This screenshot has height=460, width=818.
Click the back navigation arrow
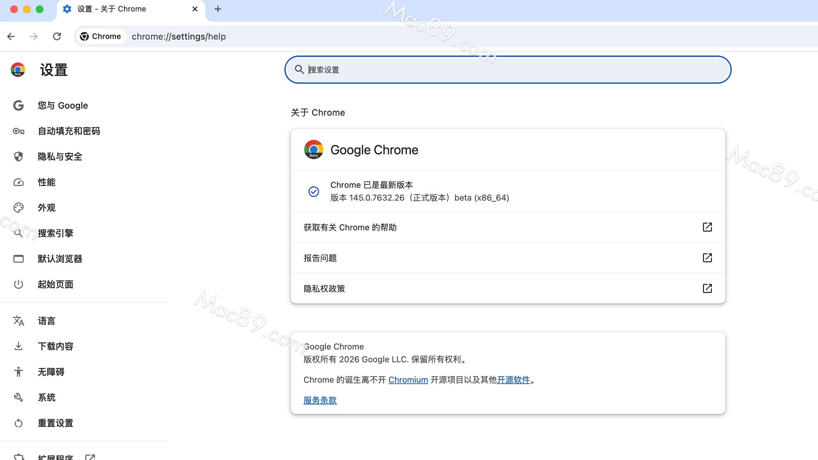tap(11, 36)
